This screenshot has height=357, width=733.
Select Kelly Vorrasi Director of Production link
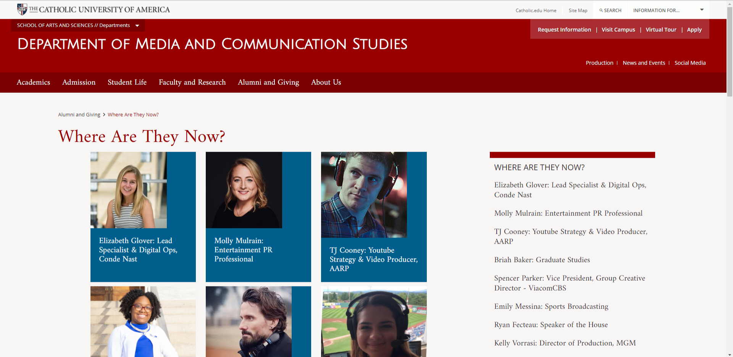(x=565, y=343)
